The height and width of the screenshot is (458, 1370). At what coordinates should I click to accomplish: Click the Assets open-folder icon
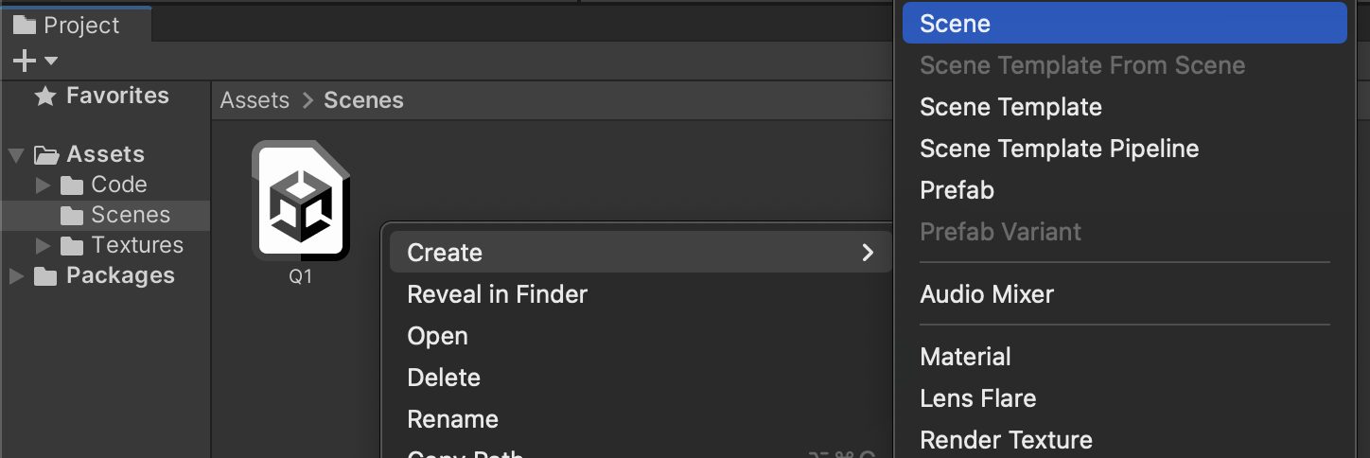click(x=46, y=154)
